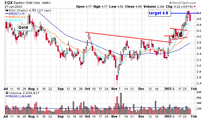
Task: Click the Feb label on price chart axis
Action: tap(194, 89)
